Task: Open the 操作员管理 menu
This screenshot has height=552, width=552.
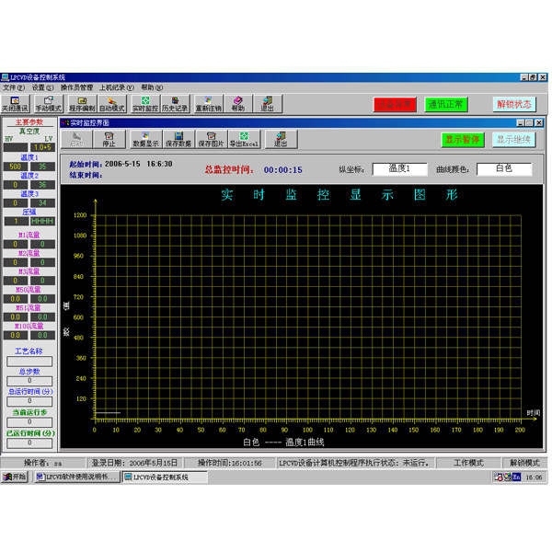Action: coord(76,87)
